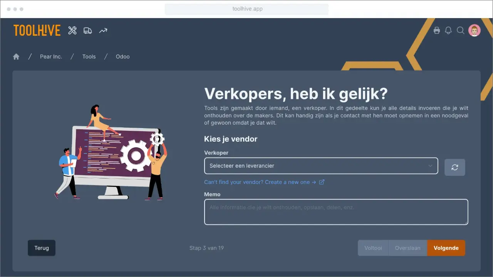Viewport: 493px width, 277px height.
Task: Open the Odoo breadcrumb item
Action: click(x=122, y=56)
